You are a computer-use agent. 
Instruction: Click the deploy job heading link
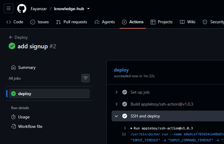121,70
